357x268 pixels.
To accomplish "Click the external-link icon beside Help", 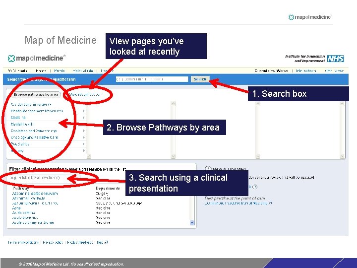I will click(106, 242).
